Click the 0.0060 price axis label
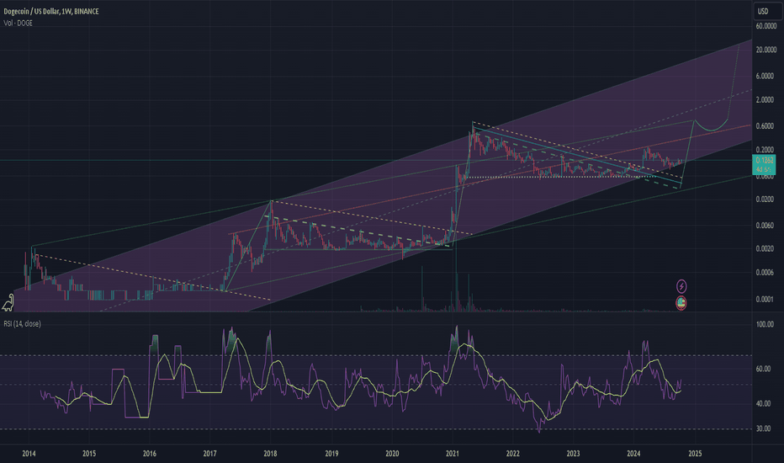Screen dimensions: 784x463 [x=766, y=226]
